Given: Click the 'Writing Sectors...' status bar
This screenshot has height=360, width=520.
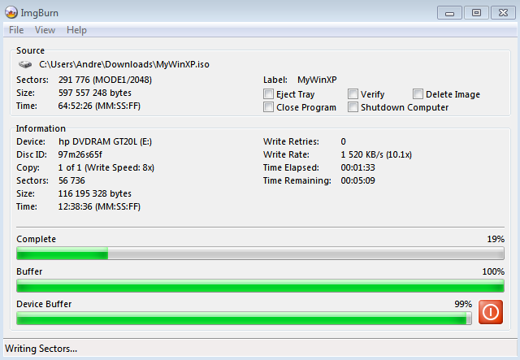Looking at the screenshot, I should (x=41, y=349).
